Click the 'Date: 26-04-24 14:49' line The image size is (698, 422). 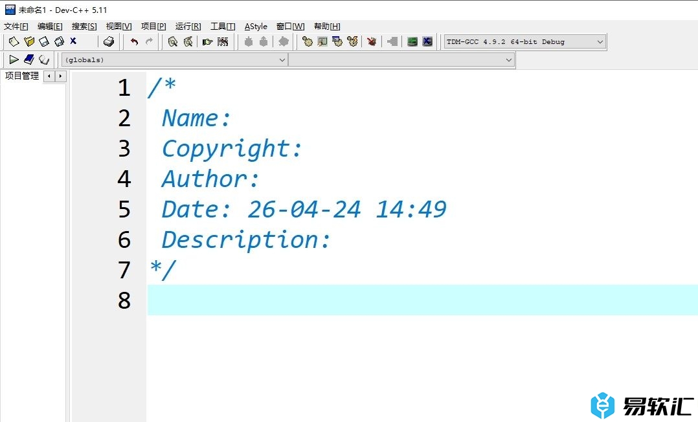click(x=304, y=209)
